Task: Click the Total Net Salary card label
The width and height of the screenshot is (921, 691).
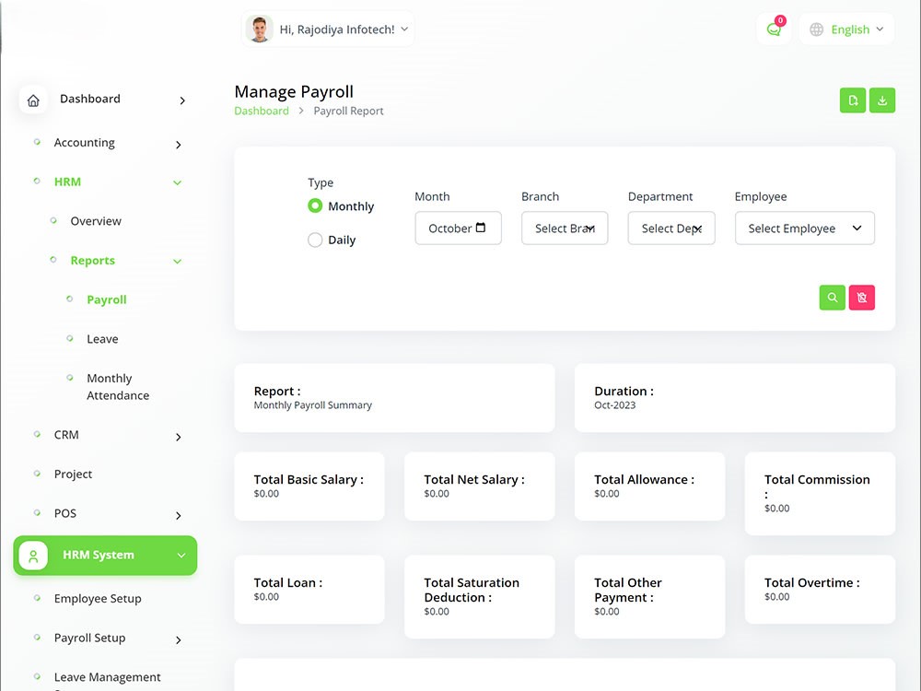Action: pyautogui.click(x=474, y=479)
